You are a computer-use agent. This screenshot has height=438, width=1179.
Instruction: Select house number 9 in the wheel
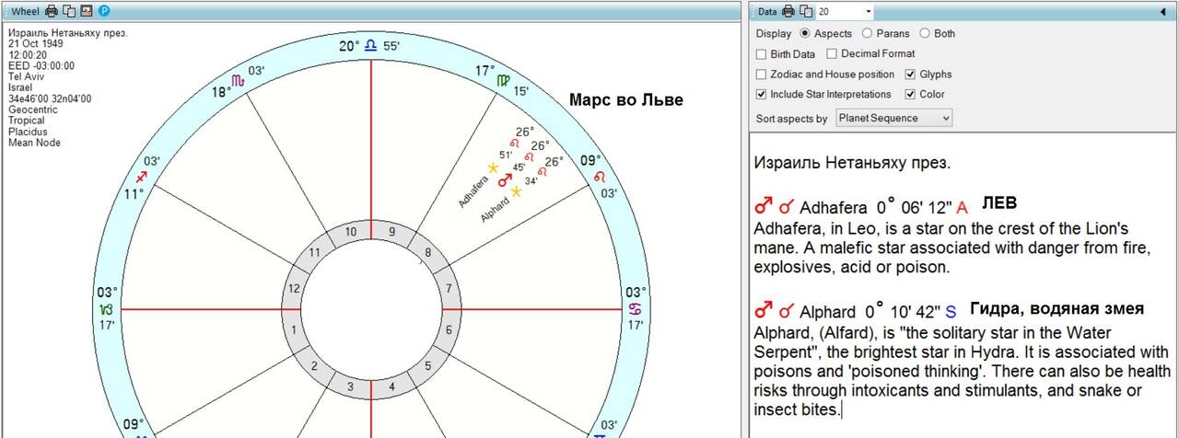pyautogui.click(x=391, y=232)
